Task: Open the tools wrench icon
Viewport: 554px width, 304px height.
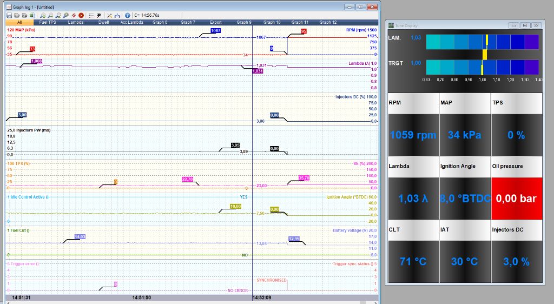Action: [x=109, y=16]
